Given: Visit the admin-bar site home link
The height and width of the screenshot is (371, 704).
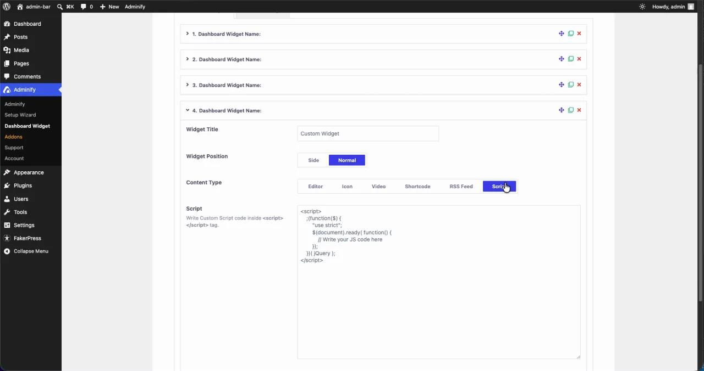Looking at the screenshot, I should (x=34, y=7).
